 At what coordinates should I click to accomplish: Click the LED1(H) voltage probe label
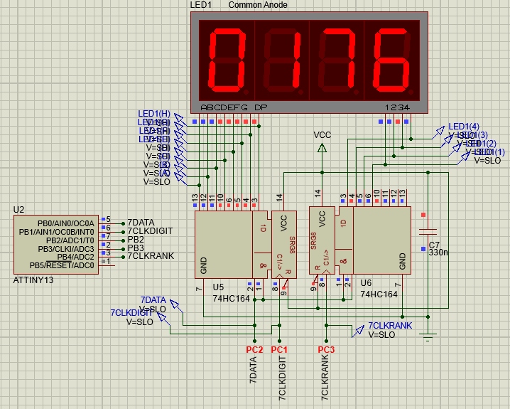click(153, 114)
